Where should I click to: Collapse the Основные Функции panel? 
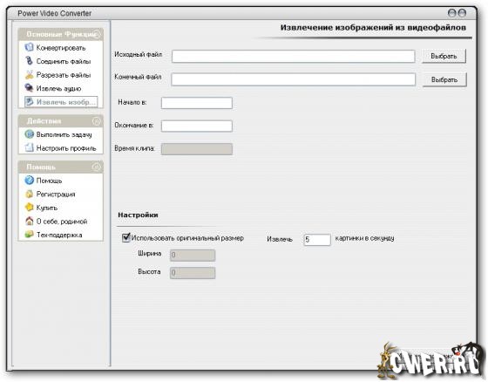click(98, 34)
